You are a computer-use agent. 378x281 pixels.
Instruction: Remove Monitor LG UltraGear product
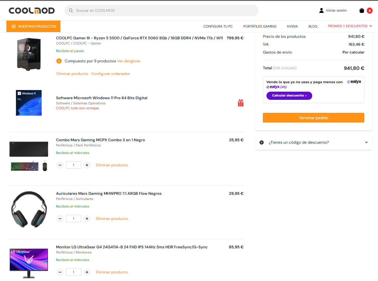point(112,272)
